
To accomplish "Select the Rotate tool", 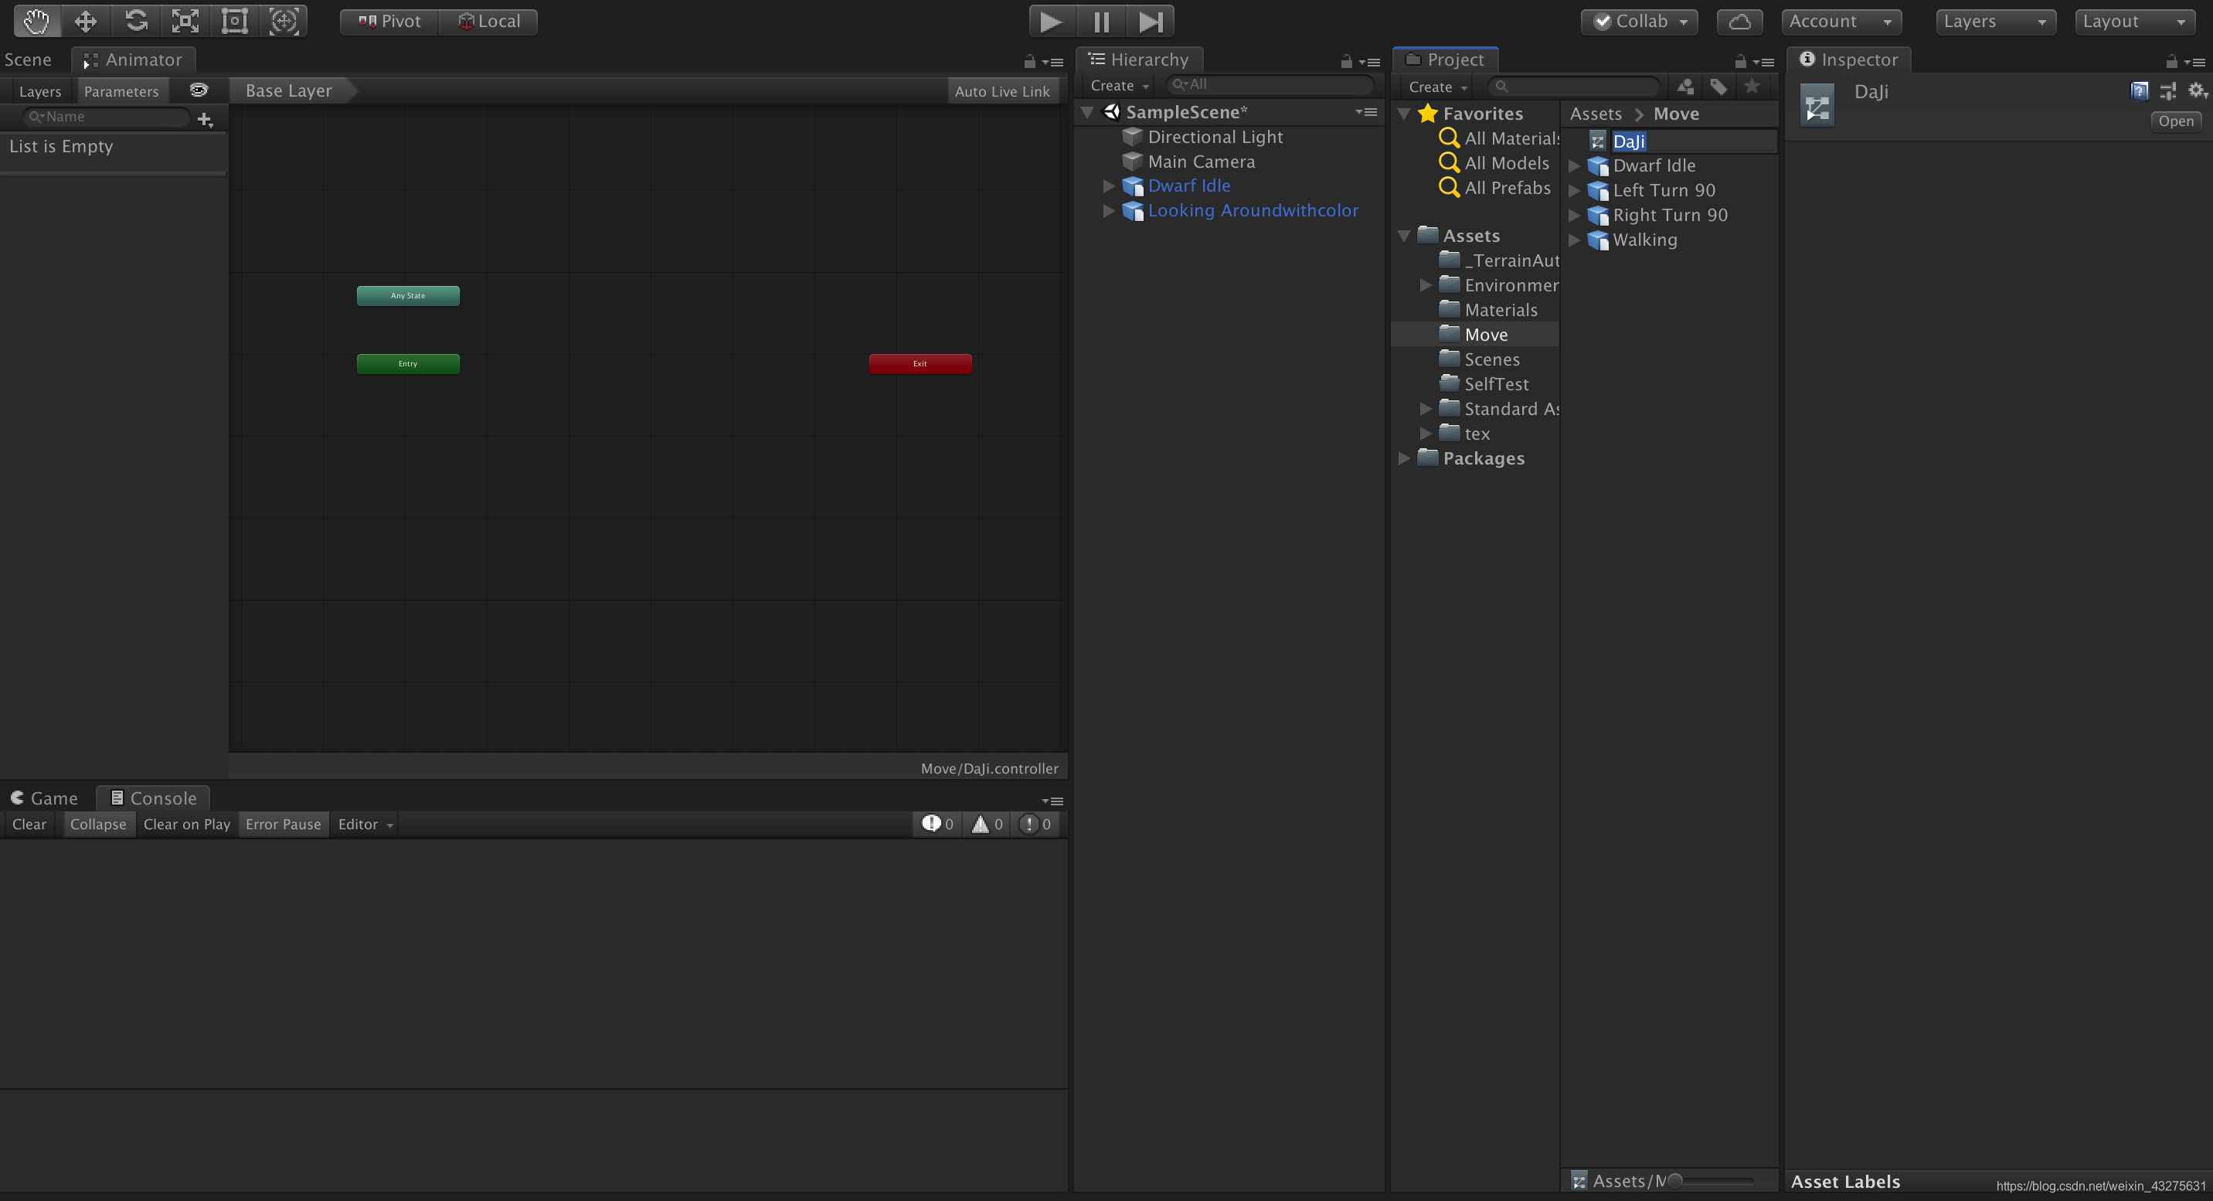I will [x=136, y=22].
